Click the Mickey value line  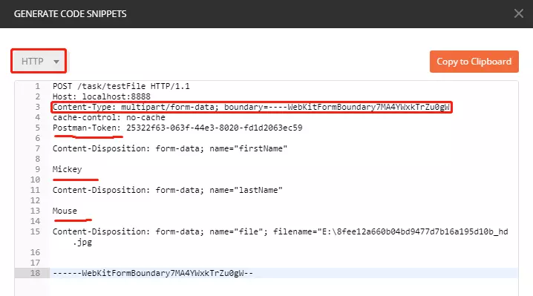click(x=67, y=169)
